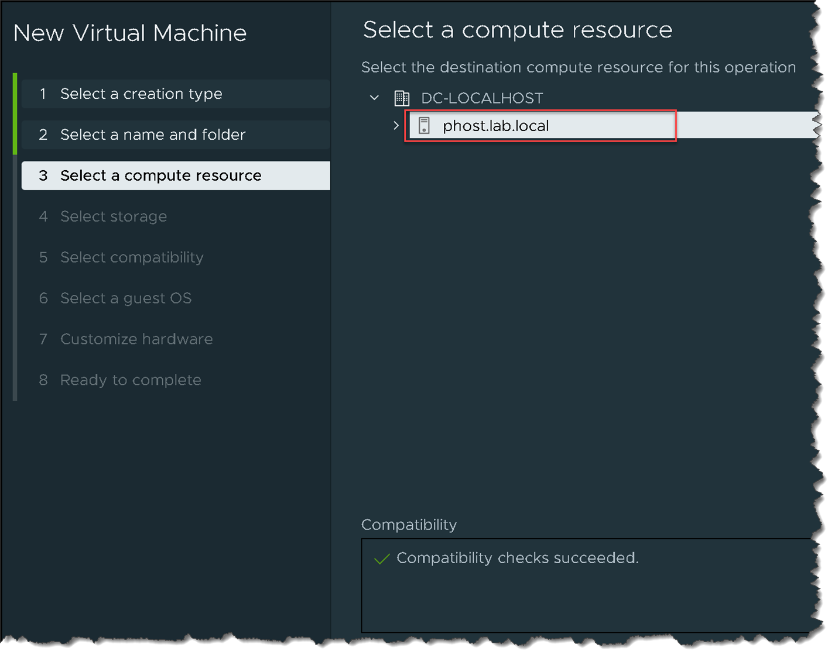Go to step 6 Select a guest OS

click(x=126, y=298)
